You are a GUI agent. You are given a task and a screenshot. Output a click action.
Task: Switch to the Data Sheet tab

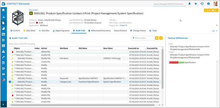point(29,31)
